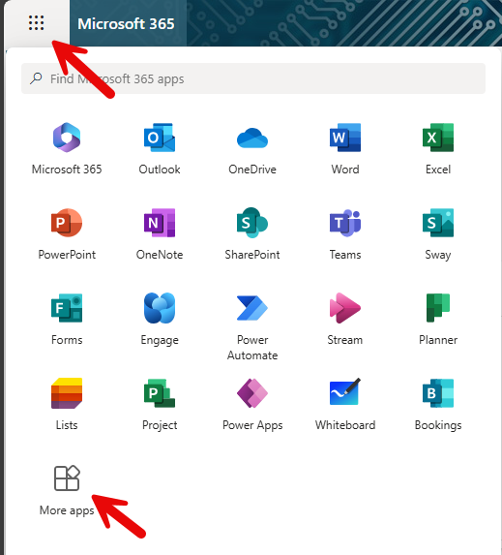The image size is (502, 555).
Task: Open the app launcher waffle icon
Action: click(36, 23)
